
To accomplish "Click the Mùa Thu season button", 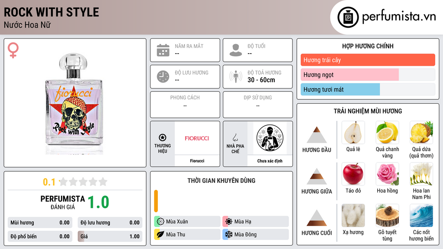I will [x=187, y=234].
